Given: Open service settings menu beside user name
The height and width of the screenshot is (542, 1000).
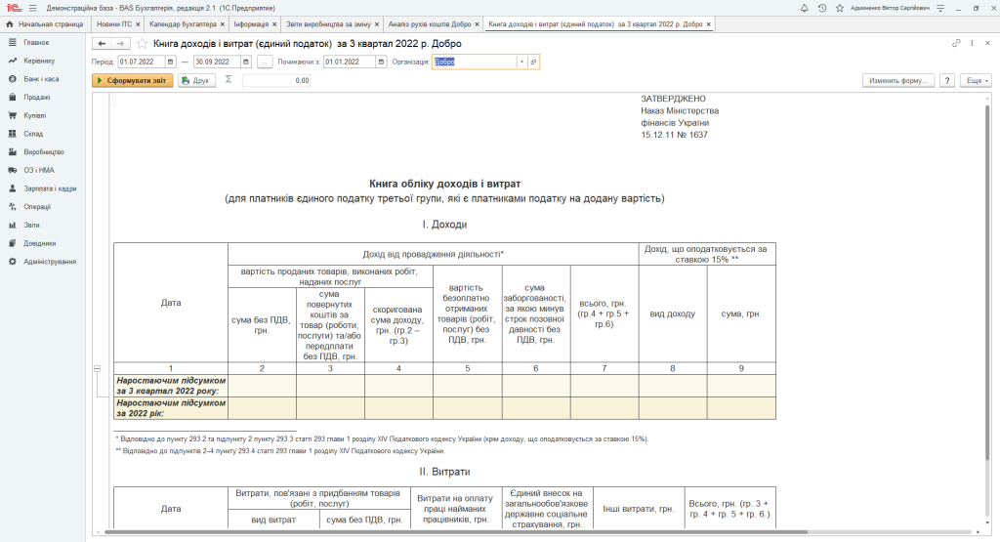Looking at the screenshot, I should click(940, 8).
